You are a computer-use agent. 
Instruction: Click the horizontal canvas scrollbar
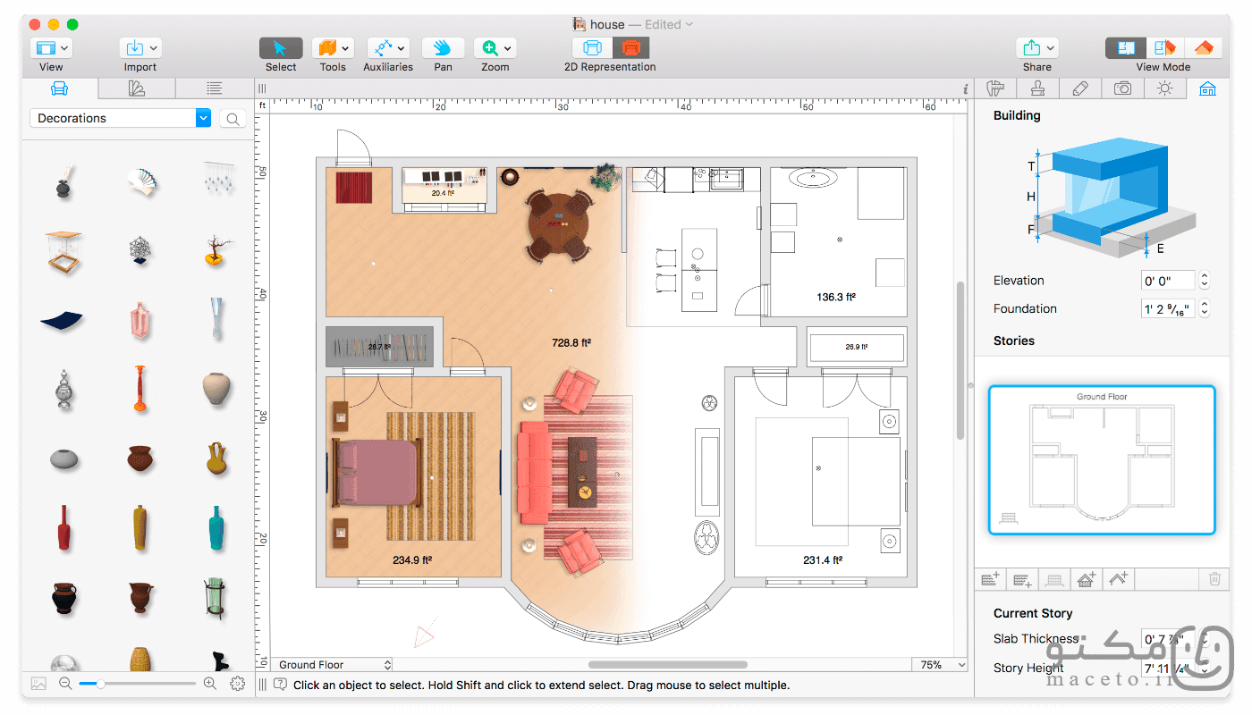coord(668,665)
